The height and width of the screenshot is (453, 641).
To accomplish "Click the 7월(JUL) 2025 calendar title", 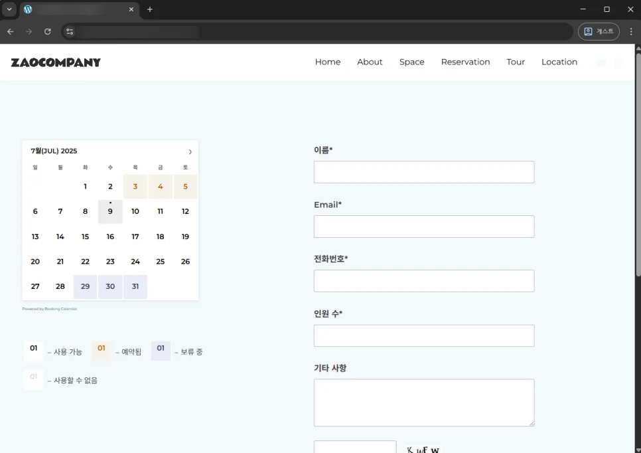I will 54,151.
